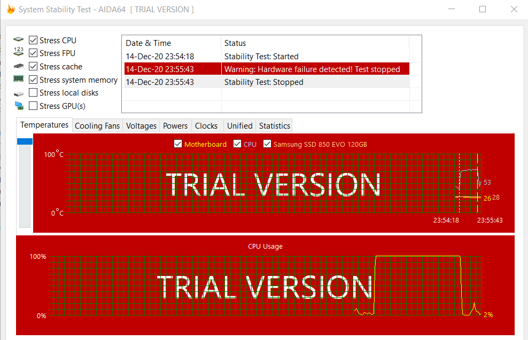Click the blue graph scroll slider handle
Image resolution: width=528 pixels, height=340 pixels.
25,141
